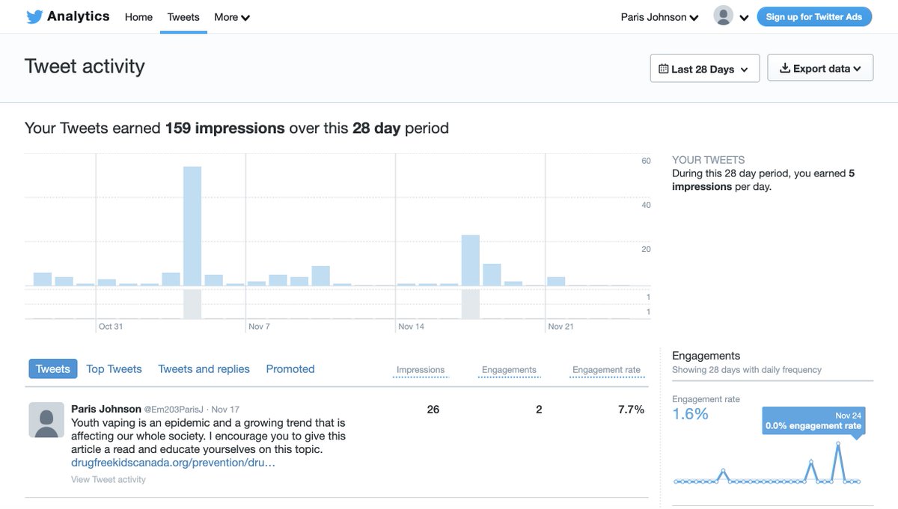Open Export data dropdown

[x=820, y=68]
